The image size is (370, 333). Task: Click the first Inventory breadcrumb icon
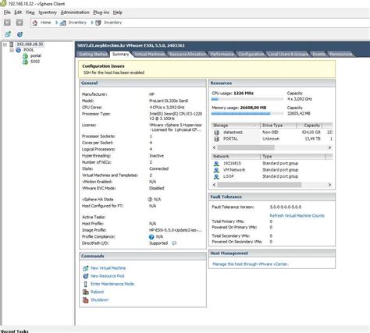63,23
